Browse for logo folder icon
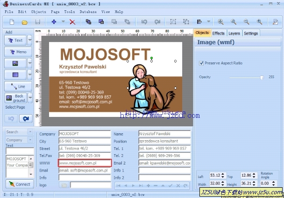This screenshot has height=198, width=284. [x=64, y=185]
